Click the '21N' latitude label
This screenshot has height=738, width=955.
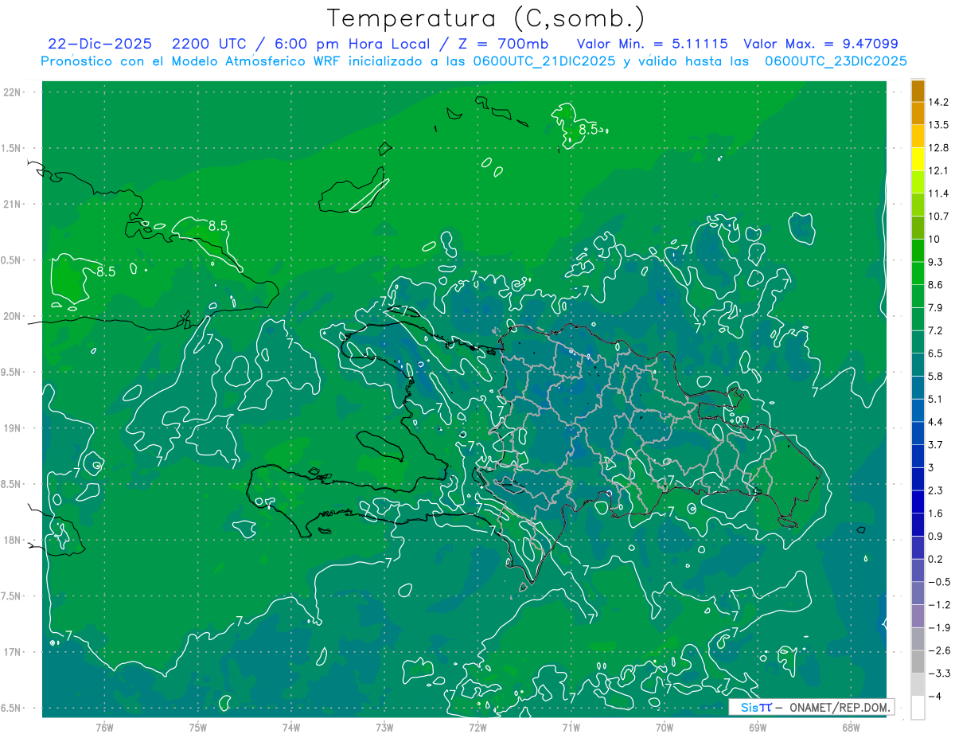[x=14, y=205]
